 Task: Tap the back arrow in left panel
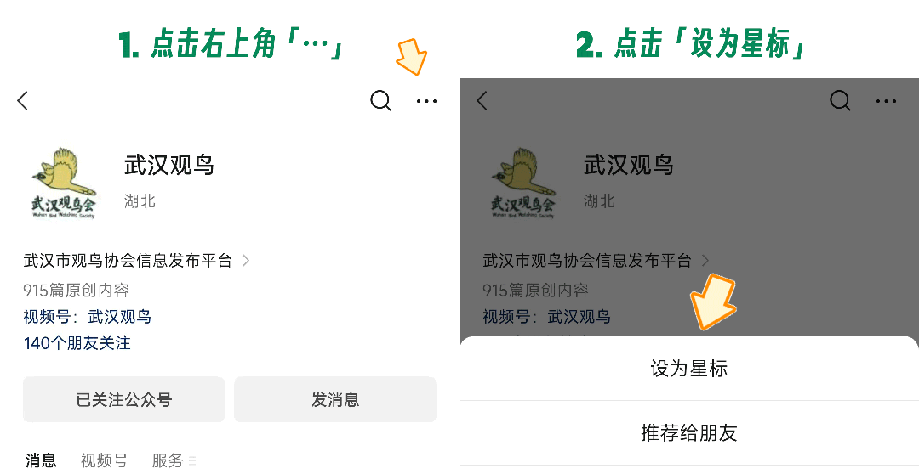23,100
